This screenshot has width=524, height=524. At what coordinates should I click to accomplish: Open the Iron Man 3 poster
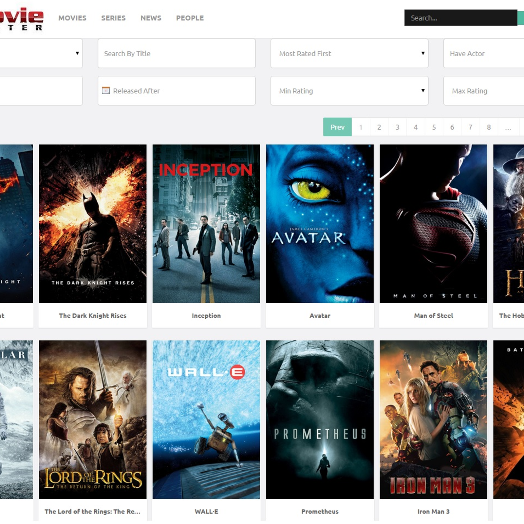433,420
